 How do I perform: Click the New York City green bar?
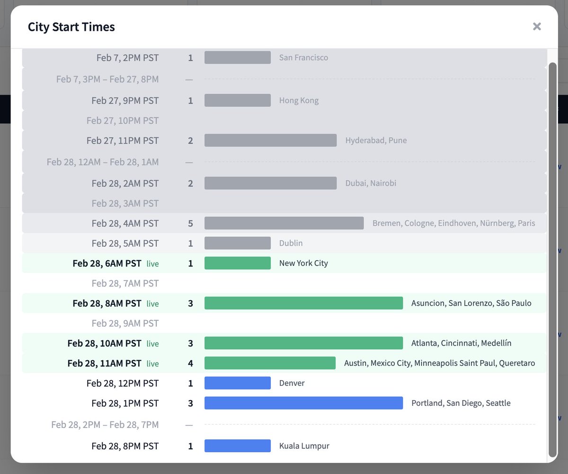tap(238, 263)
